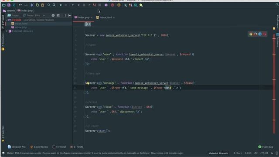Click the green puzzle piece plugin icon
This screenshot has width=279, height=157.
point(141,5)
